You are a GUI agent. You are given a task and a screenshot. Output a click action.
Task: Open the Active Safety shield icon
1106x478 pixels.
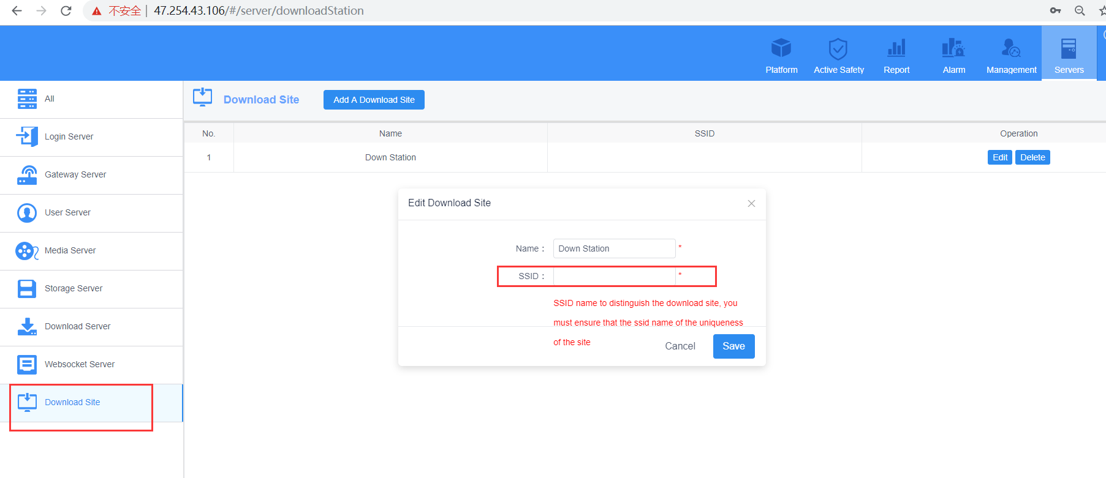click(x=838, y=48)
